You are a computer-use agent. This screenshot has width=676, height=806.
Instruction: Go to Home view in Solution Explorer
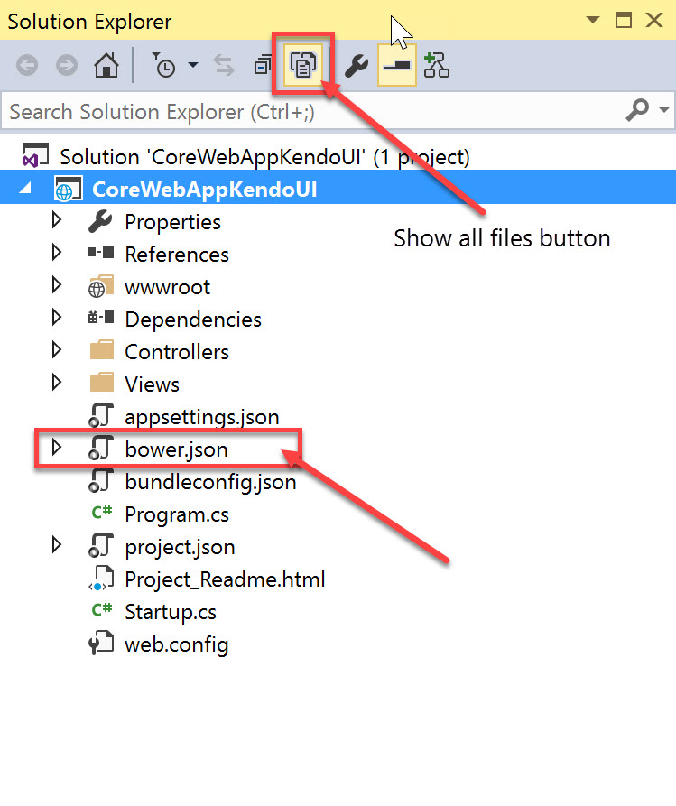coord(106,65)
